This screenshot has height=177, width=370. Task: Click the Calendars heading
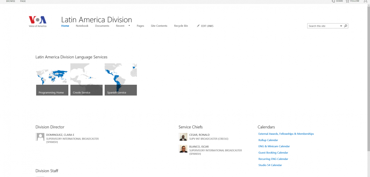[x=266, y=127]
